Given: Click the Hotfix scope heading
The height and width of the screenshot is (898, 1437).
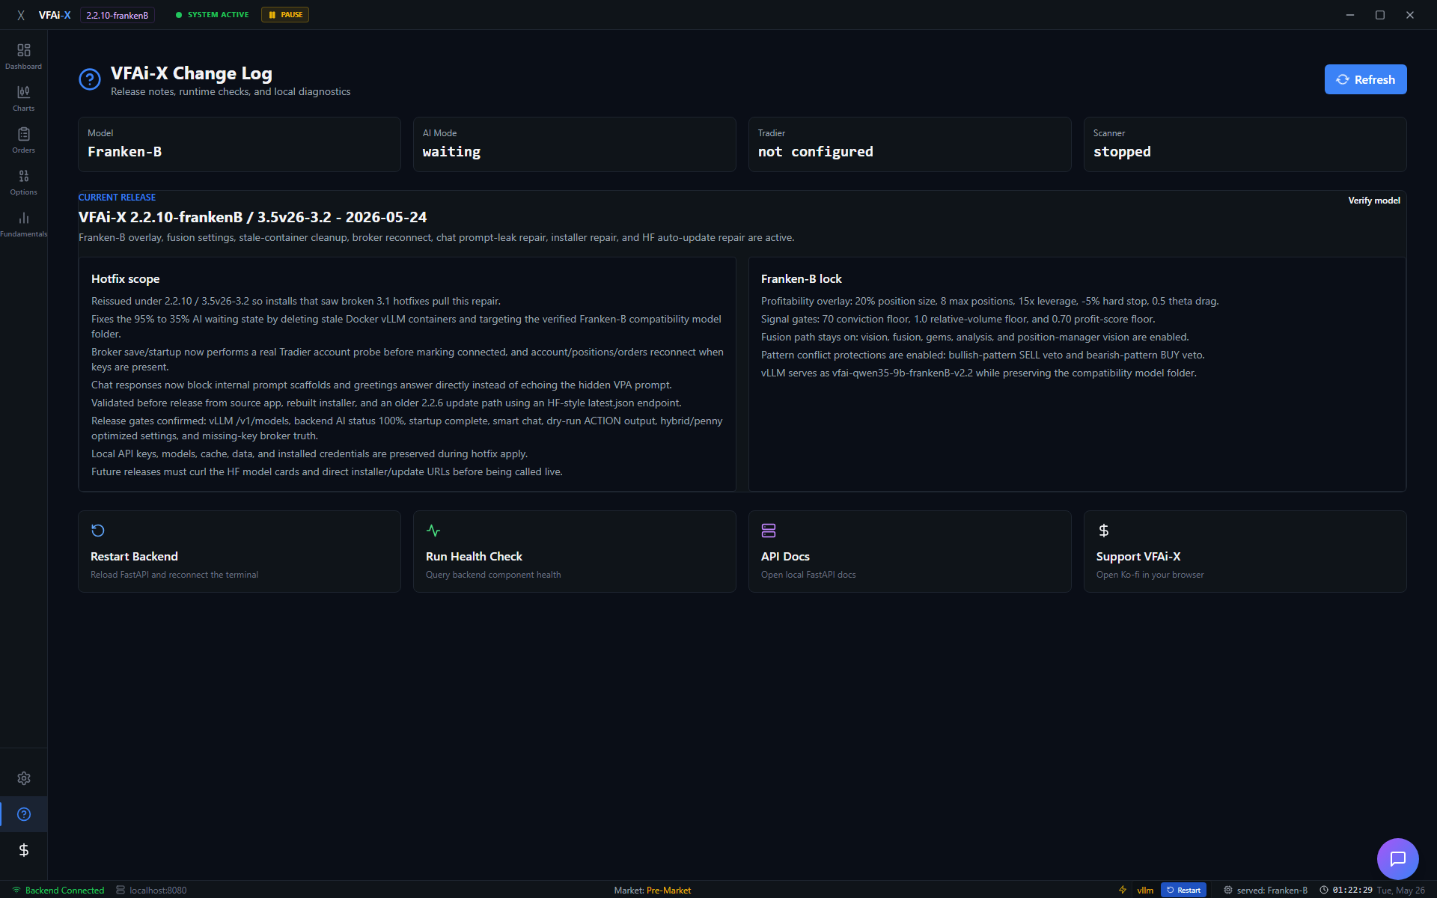Looking at the screenshot, I should [126, 278].
